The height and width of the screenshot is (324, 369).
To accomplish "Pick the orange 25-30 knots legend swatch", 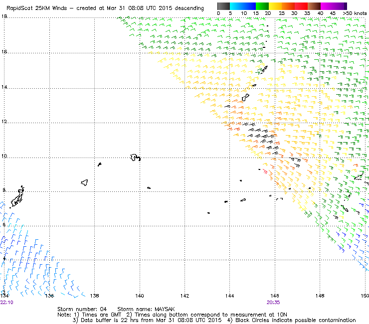I will (288, 6).
